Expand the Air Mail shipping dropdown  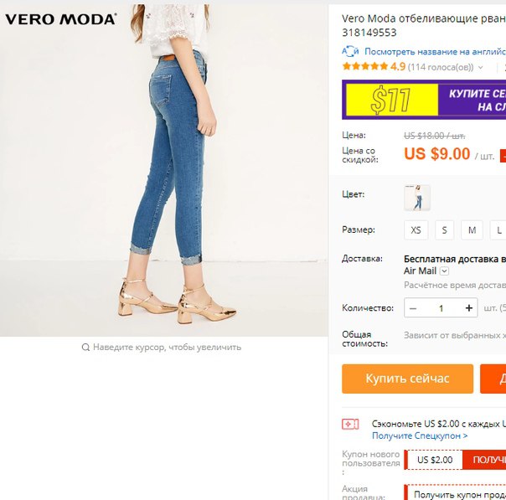point(444,271)
